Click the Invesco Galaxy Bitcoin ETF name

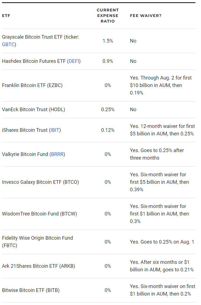tap(40, 182)
